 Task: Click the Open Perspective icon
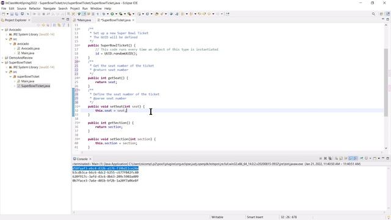coord(381,14)
